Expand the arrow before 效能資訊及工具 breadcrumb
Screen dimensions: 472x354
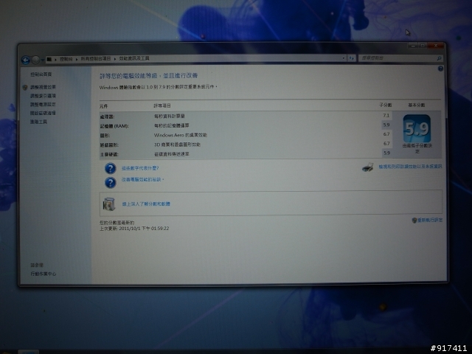pyautogui.click(x=115, y=59)
